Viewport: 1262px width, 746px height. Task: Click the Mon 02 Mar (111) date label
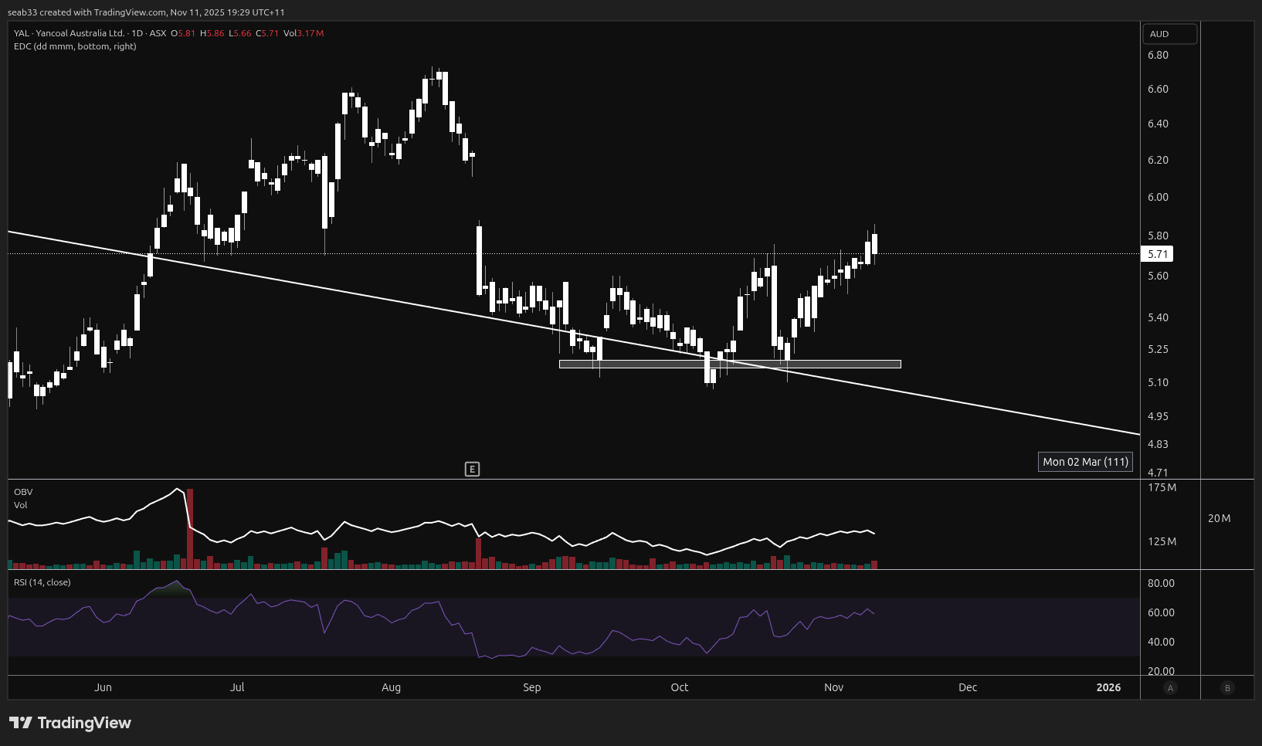[1085, 462]
